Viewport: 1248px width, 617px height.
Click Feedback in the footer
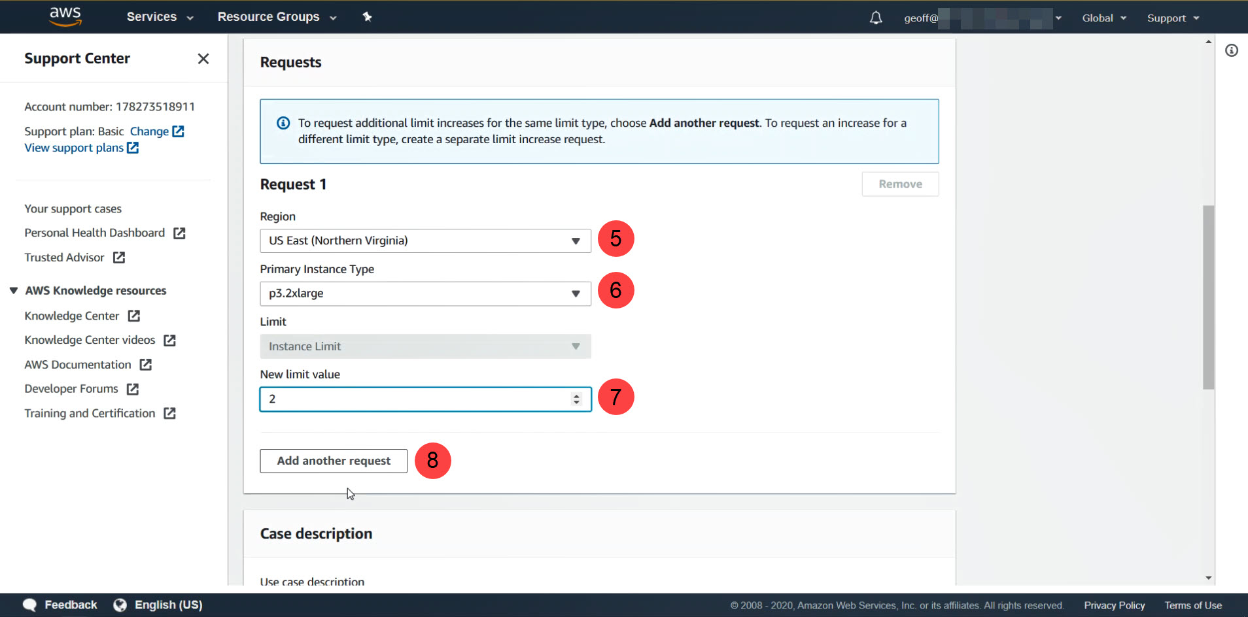click(x=71, y=605)
